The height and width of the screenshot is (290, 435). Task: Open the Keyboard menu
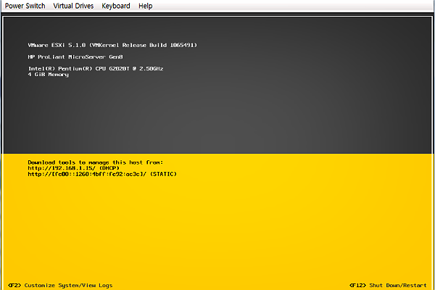pos(116,6)
